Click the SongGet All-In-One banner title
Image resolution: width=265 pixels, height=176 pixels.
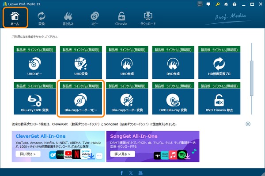click(x=134, y=136)
